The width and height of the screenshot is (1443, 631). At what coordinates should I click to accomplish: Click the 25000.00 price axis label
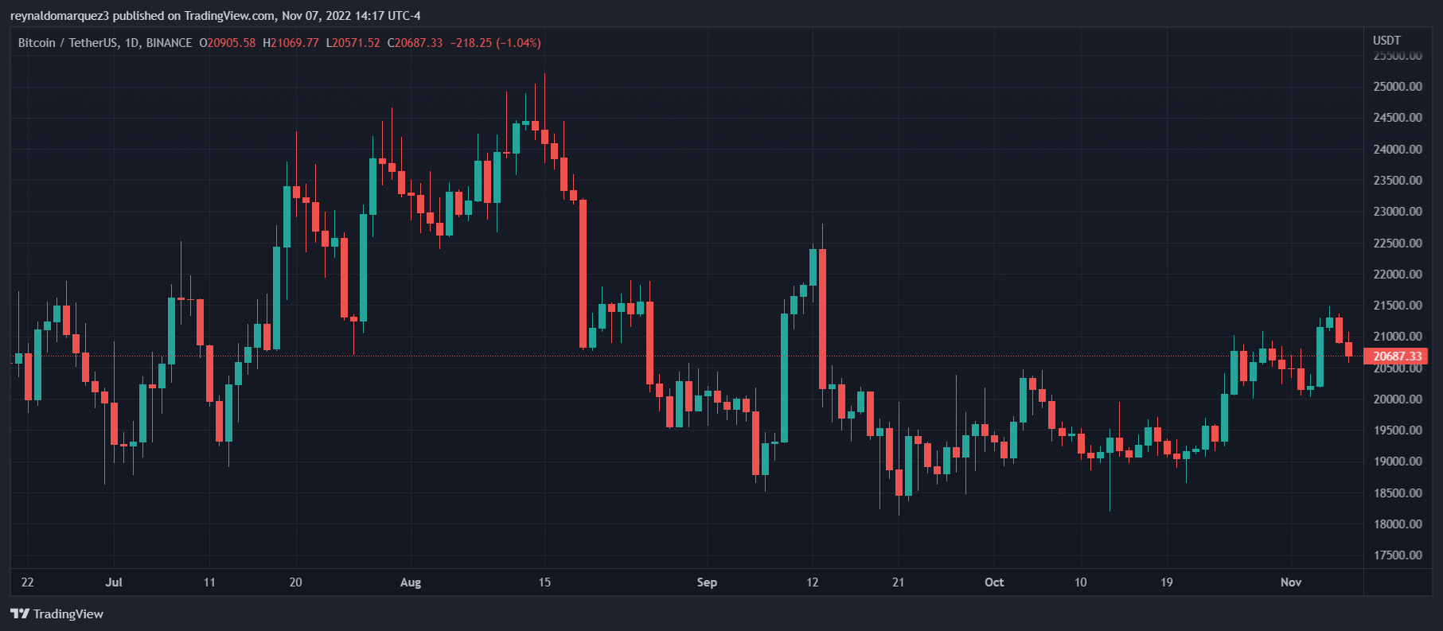1398,86
